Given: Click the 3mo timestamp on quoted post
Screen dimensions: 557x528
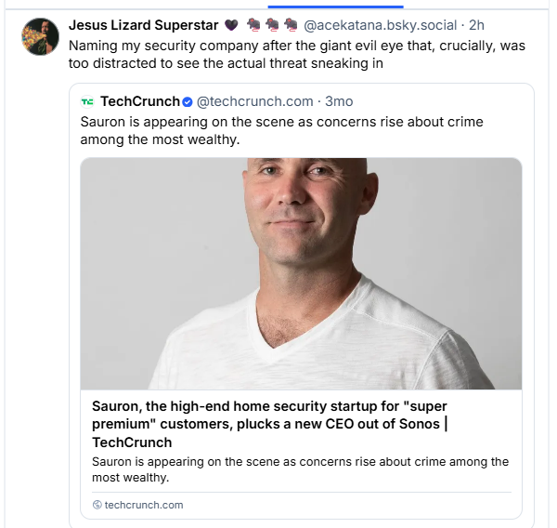Looking at the screenshot, I should pos(339,101).
